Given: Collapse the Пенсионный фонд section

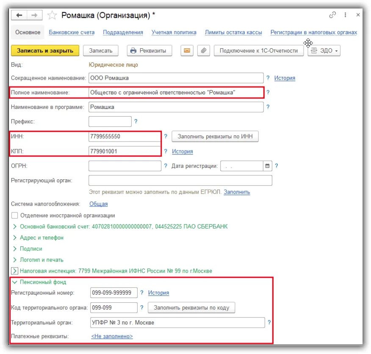Looking at the screenshot, I should coord(15,282).
